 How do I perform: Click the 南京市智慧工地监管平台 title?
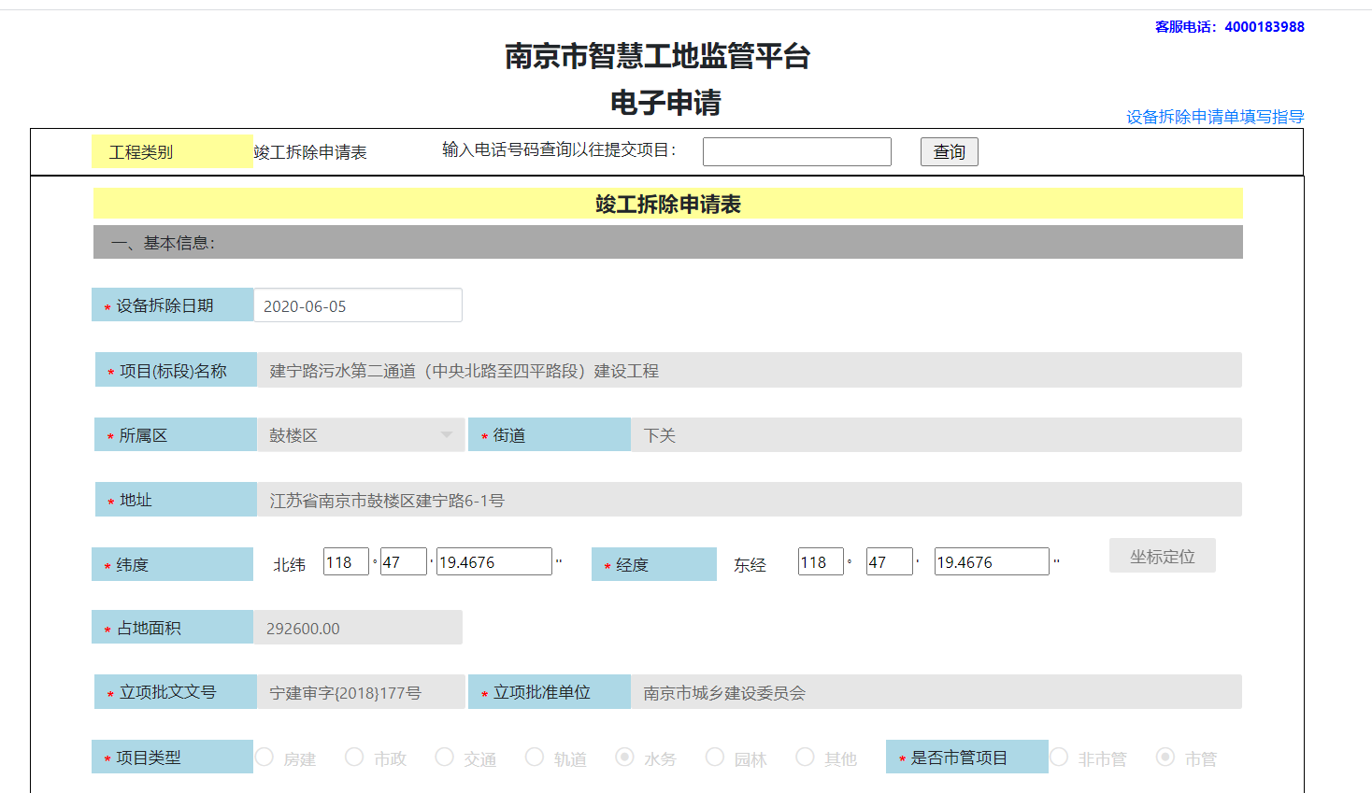click(658, 56)
